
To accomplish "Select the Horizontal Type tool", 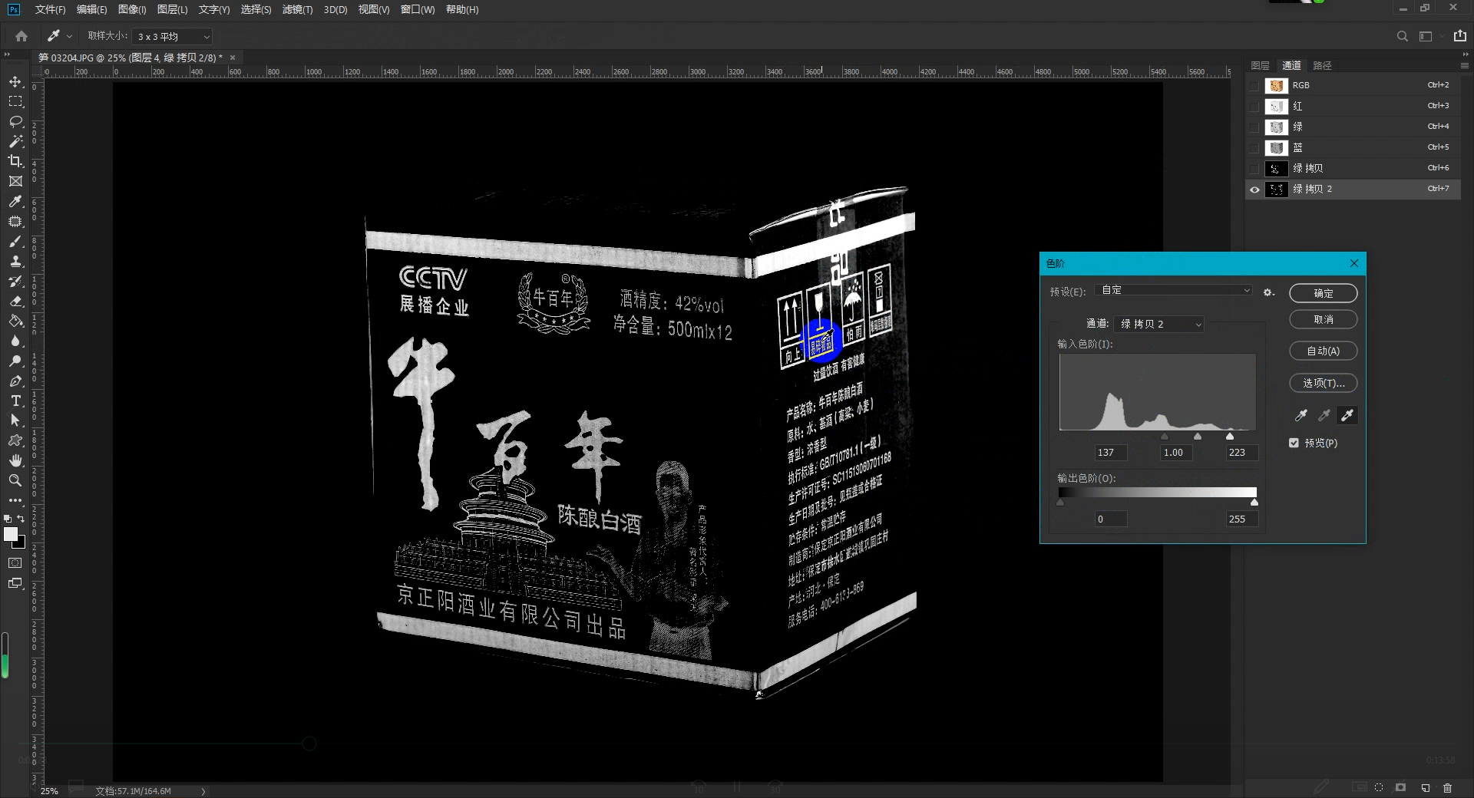I will coord(15,401).
